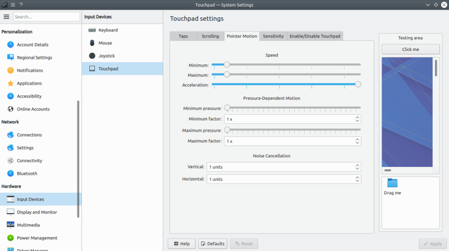Open Vertical noise cancellation units spinner
Screen dimensions: 449x251
coord(283,167)
